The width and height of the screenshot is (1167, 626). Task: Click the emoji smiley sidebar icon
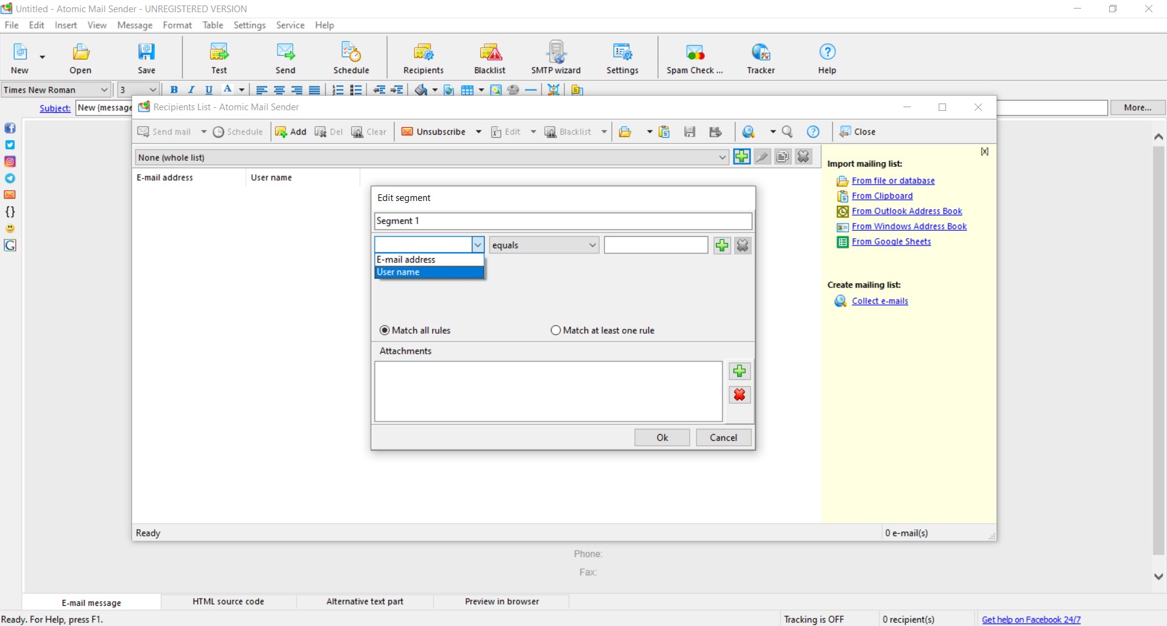[x=10, y=228]
